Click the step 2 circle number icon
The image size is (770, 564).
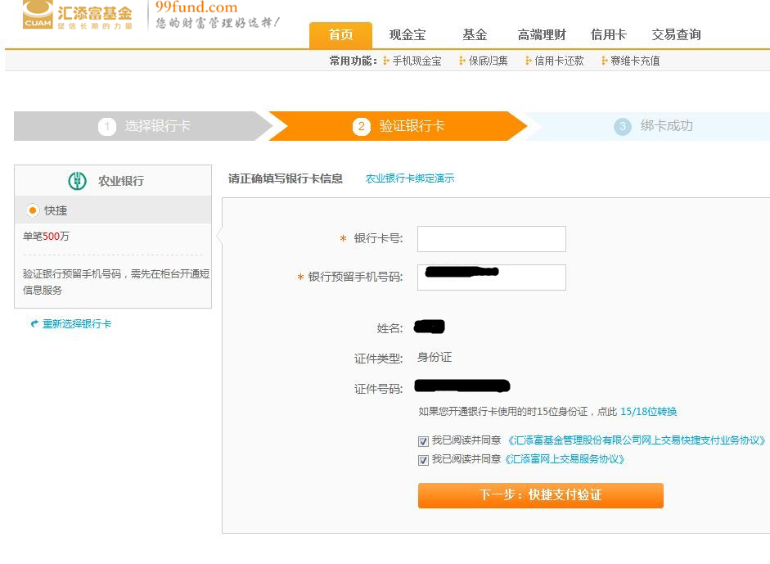[362, 126]
